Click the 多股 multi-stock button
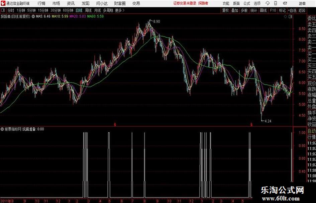 coord(244,10)
